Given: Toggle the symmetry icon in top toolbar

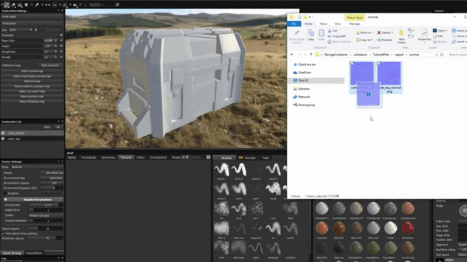Looking at the screenshot, I should pos(48,5).
